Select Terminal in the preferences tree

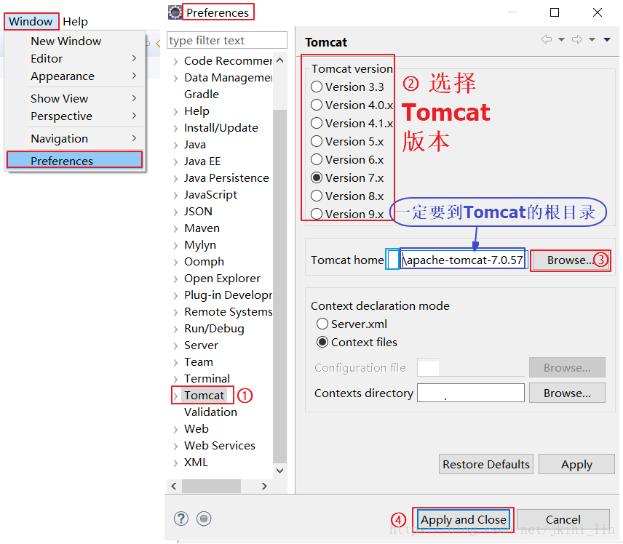[207, 378]
